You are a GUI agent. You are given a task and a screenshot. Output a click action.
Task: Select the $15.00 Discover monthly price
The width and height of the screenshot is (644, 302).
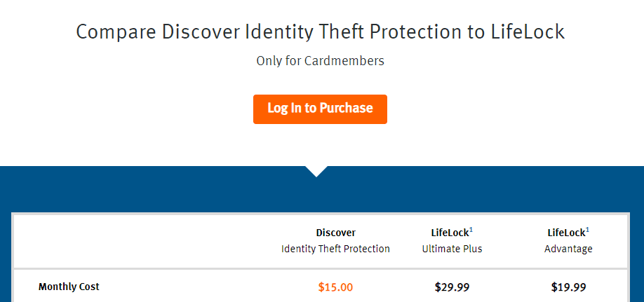pos(335,287)
